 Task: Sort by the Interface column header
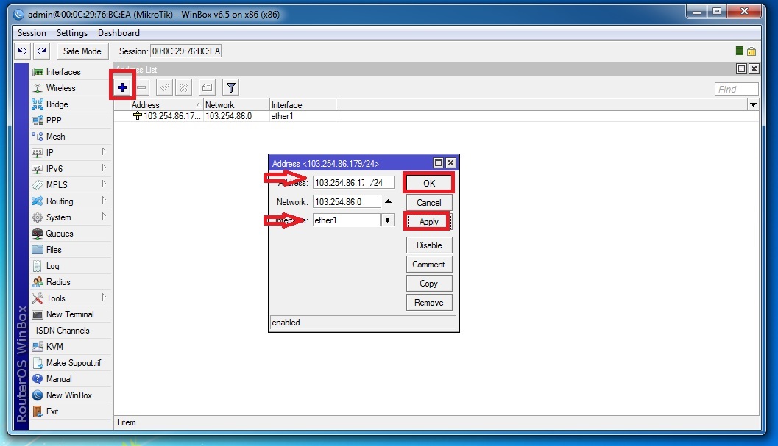[303, 104]
